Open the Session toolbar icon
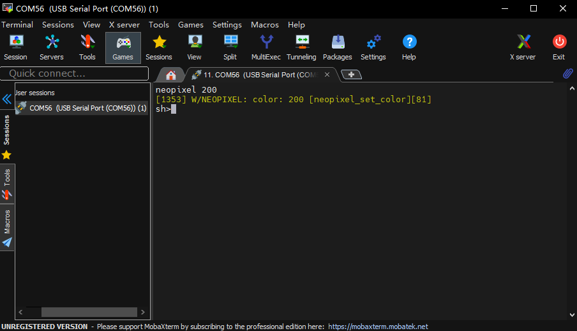This screenshot has height=331, width=577. [x=15, y=47]
